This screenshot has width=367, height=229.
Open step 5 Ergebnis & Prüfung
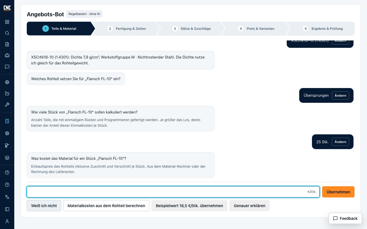323,28
